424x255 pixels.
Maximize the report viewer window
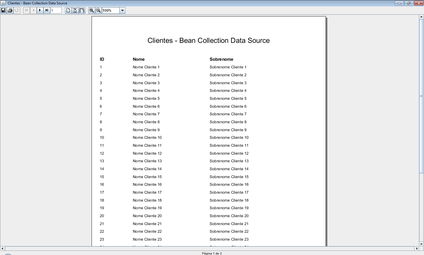coord(409,3)
